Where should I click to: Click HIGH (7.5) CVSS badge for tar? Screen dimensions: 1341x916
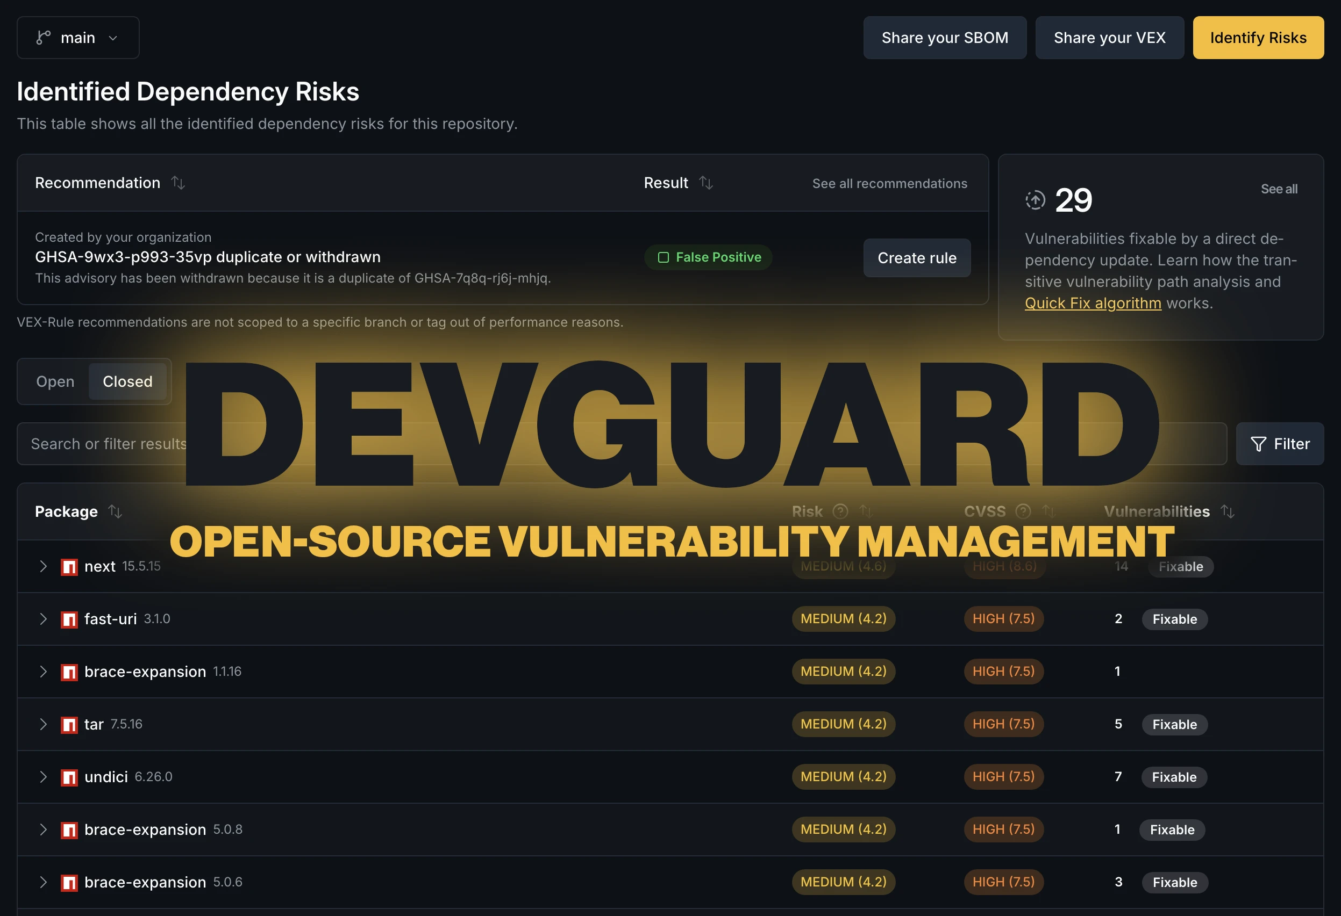[x=1003, y=724]
